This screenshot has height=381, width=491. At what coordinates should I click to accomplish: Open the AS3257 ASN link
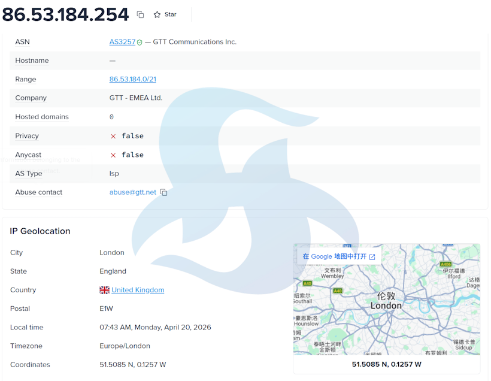122,42
